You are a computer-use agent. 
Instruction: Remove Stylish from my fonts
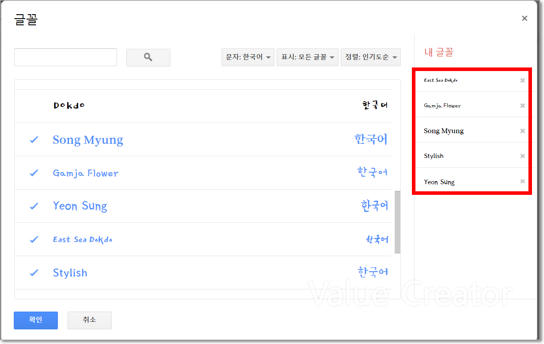coord(523,156)
